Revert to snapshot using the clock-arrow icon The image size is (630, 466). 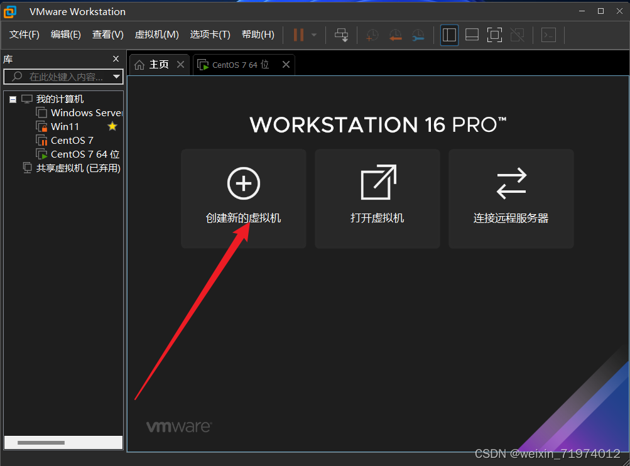click(x=395, y=35)
